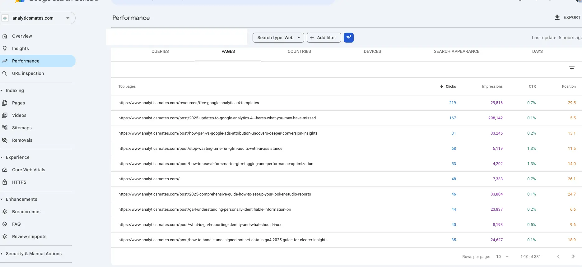This screenshot has height=267, width=582.
Task: Go to next page of results
Action: [x=573, y=256]
